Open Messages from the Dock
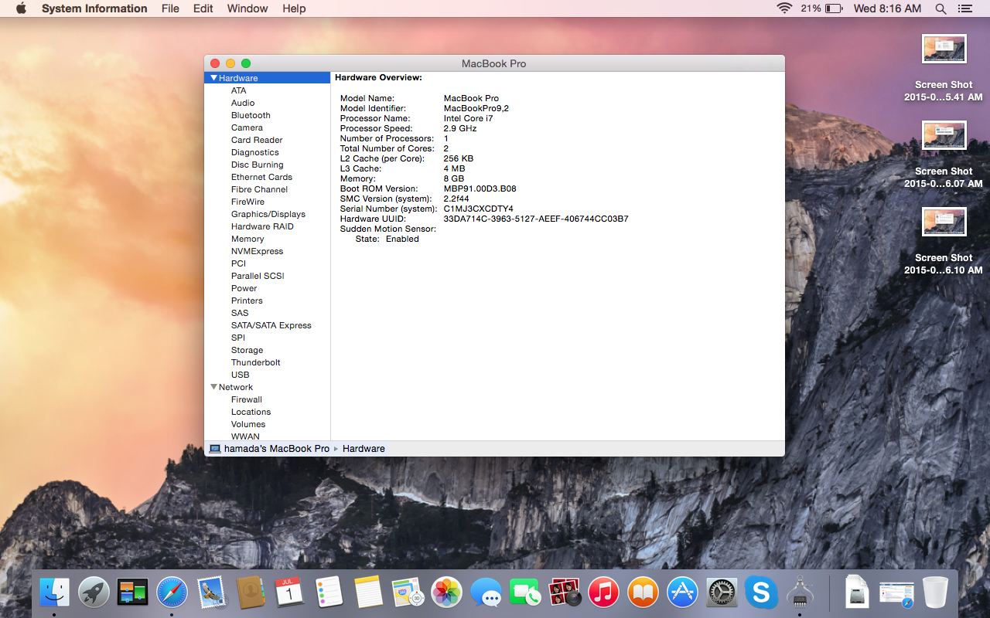 [486, 593]
